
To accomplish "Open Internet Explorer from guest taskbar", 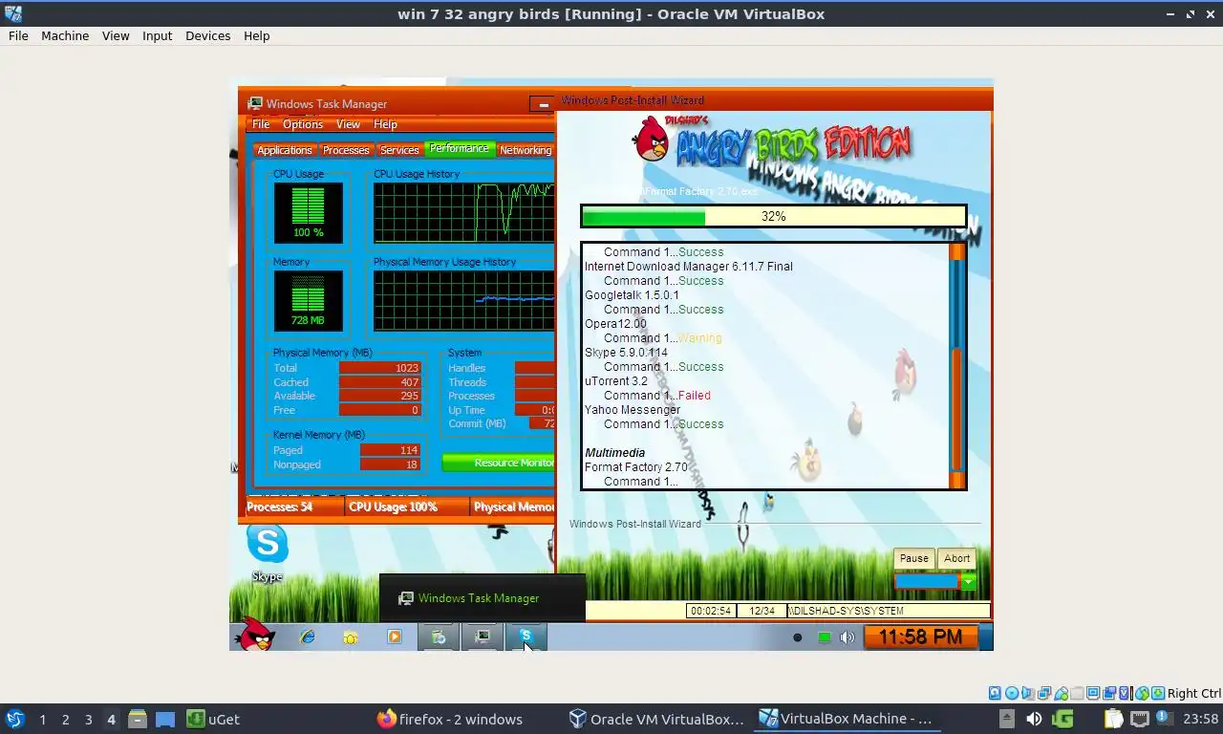I will pyautogui.click(x=308, y=637).
